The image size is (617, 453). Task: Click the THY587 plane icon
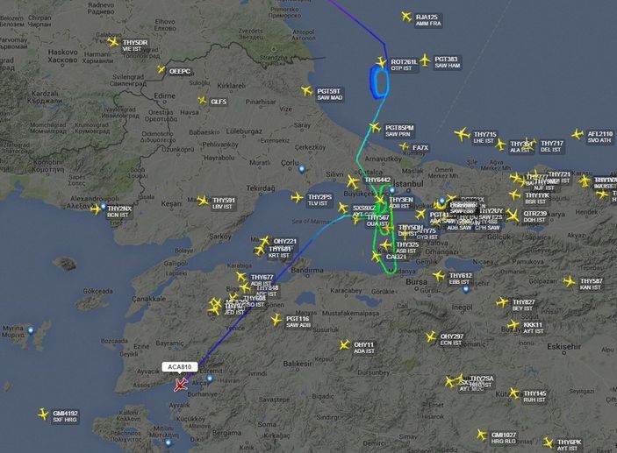point(569,281)
